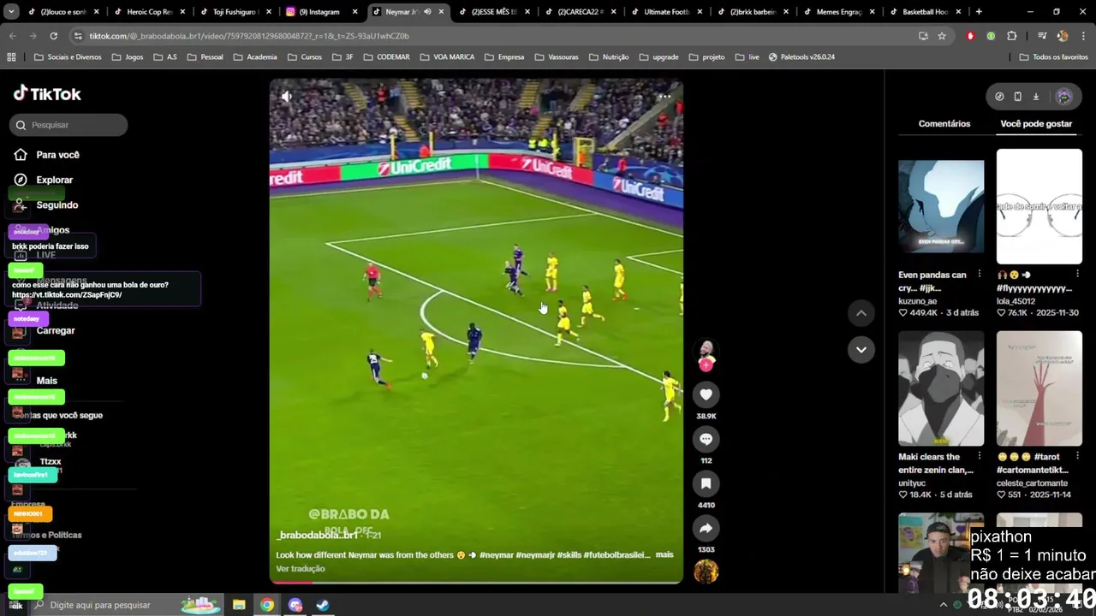Focus the Pesquisar search field
This screenshot has height=616, width=1096.
68,125
